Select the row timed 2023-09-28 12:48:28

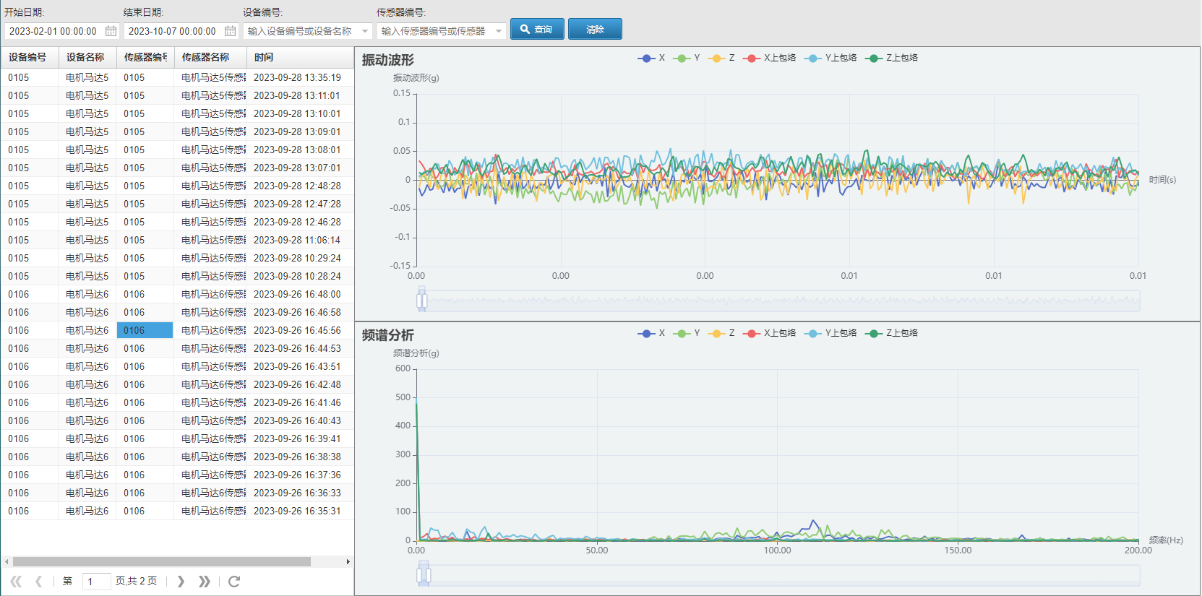pos(177,186)
